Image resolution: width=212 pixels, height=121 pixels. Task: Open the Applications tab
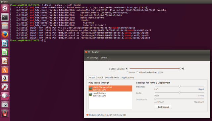tap(128, 78)
